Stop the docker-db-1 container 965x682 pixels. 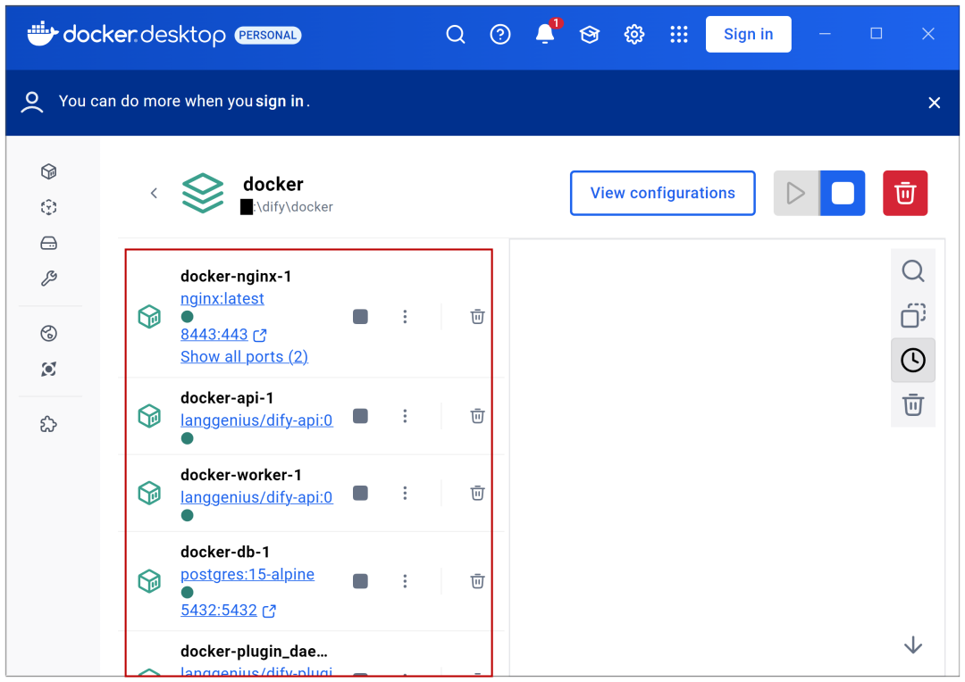click(x=361, y=581)
